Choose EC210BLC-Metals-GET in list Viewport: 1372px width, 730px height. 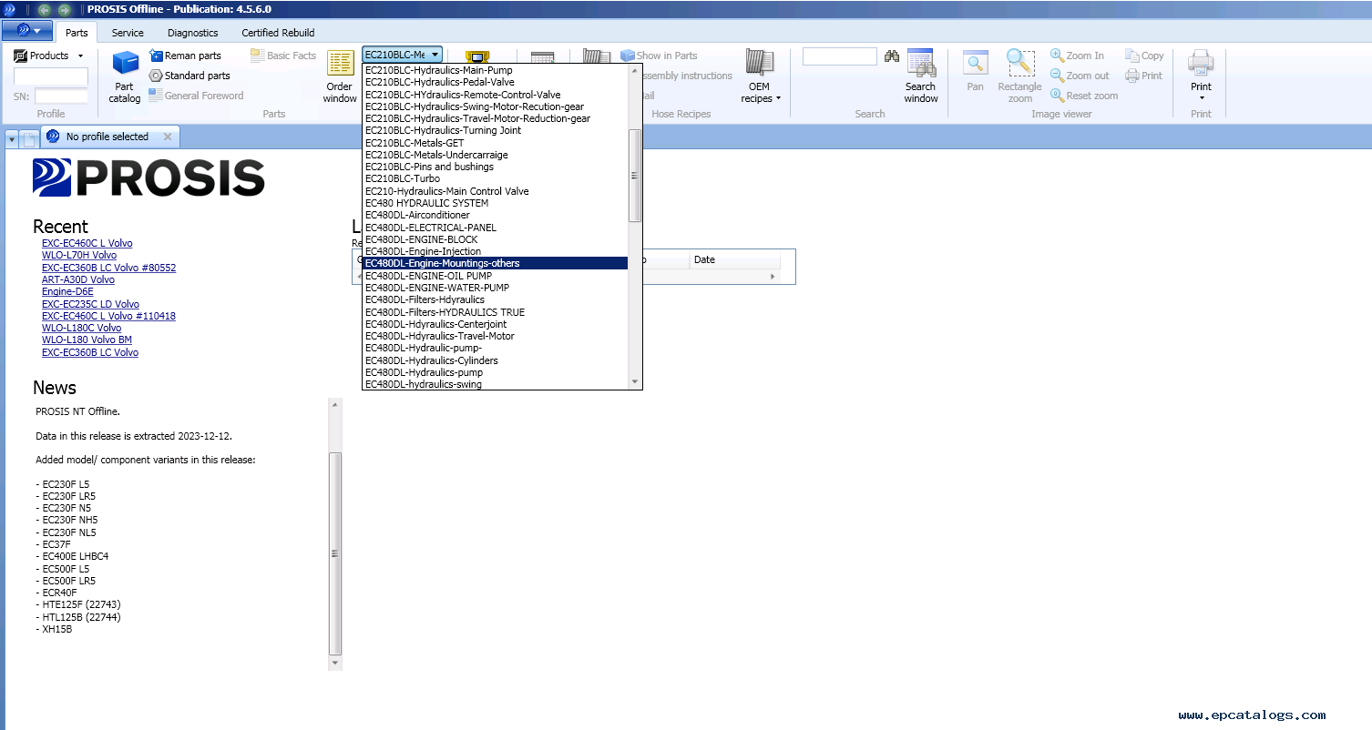[x=496, y=143]
